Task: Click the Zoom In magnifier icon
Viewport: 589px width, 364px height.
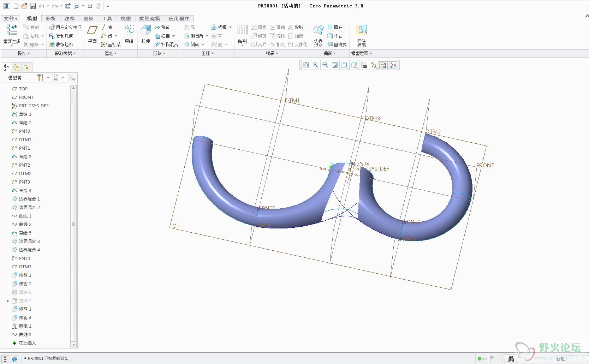Action: [315, 65]
